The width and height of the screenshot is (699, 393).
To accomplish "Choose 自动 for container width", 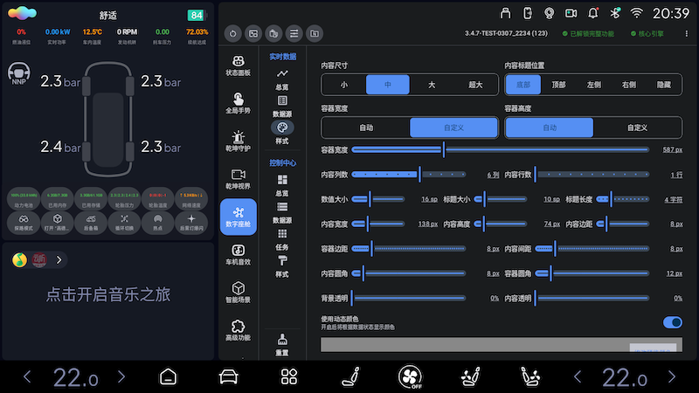I will [365, 128].
